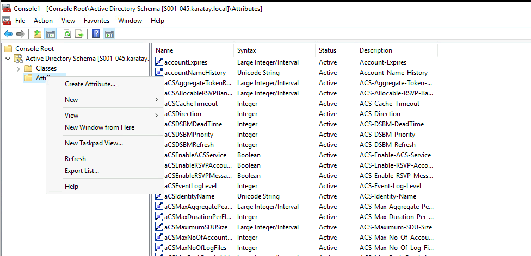Select the aCSCacheTimeout attribute
The image size is (531, 256).
[191, 104]
